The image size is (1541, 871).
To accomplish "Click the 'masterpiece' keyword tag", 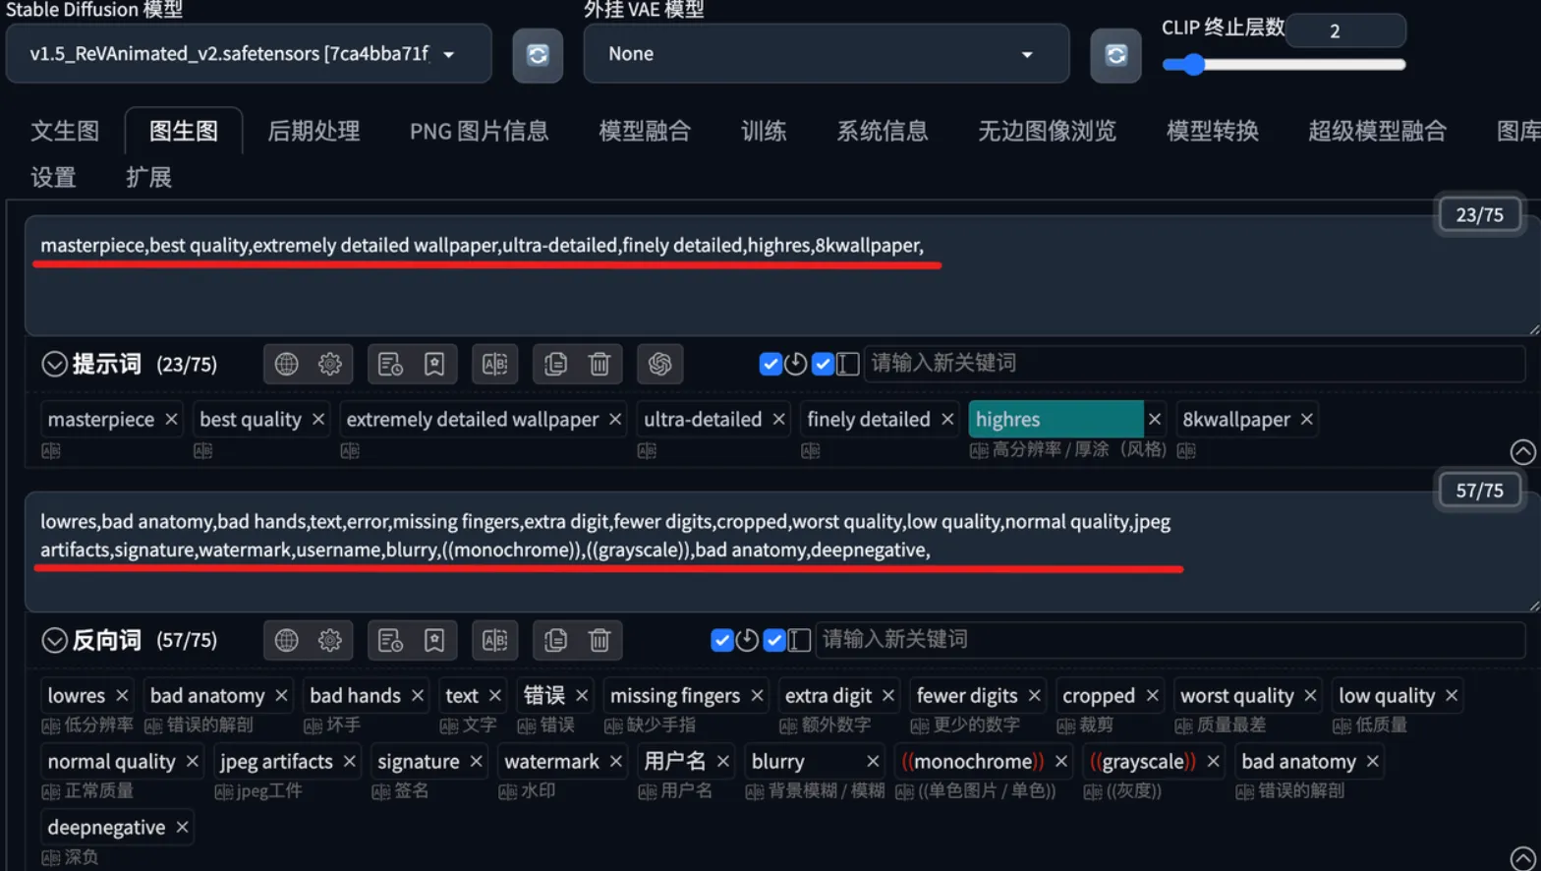I will point(100,420).
